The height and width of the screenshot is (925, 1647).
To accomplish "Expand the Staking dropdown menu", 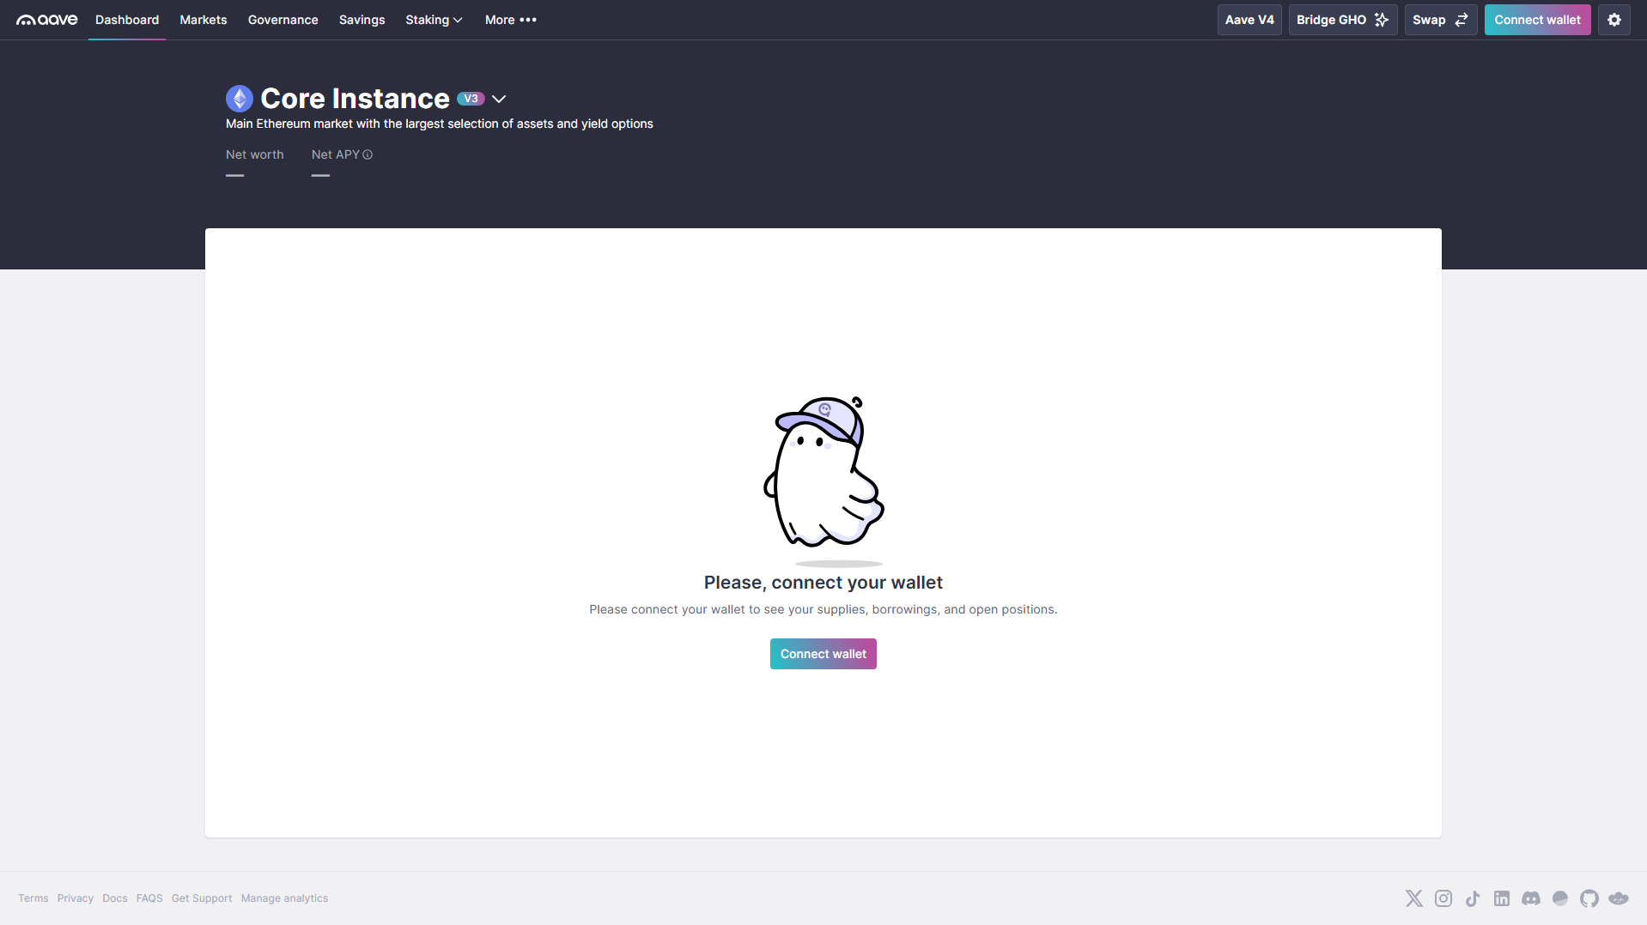I will (x=434, y=20).
